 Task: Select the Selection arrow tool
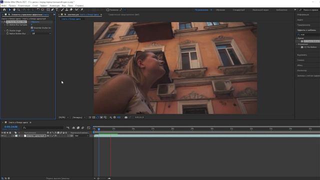point(9,9)
